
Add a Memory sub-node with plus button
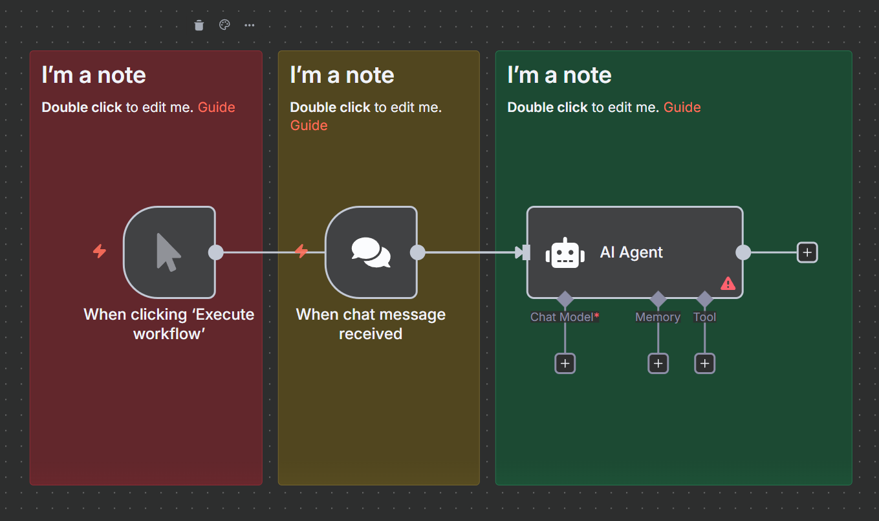(x=658, y=364)
